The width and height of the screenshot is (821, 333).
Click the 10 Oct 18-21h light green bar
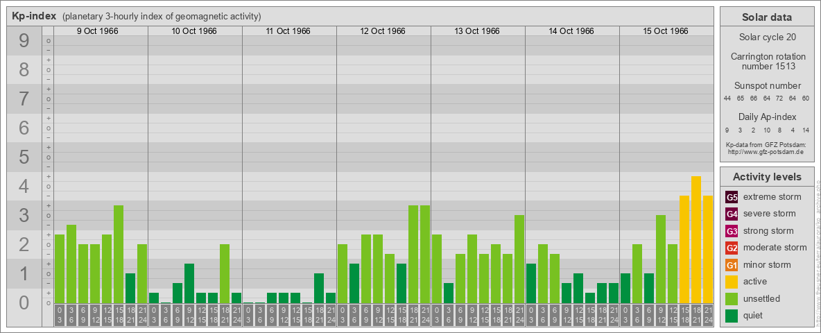225,274
